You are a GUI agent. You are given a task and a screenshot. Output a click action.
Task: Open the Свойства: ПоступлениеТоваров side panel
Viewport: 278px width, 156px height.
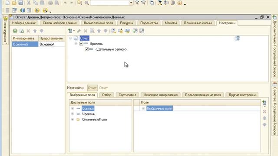(x=275, y=108)
